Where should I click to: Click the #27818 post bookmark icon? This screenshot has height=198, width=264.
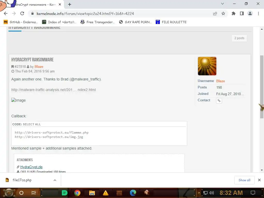click(x=12, y=67)
